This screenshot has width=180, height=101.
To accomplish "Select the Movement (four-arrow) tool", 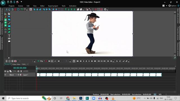I will tap(6, 32).
